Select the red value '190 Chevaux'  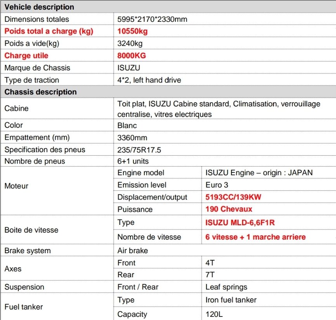tap(229, 209)
